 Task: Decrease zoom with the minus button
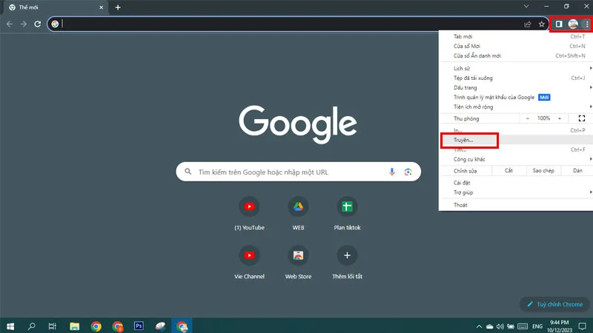pos(527,118)
